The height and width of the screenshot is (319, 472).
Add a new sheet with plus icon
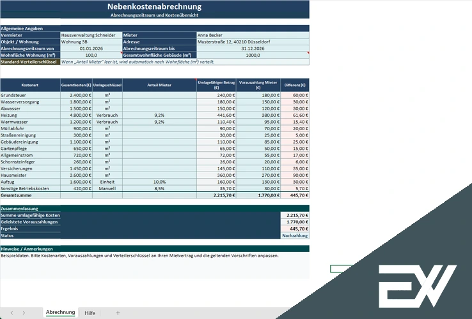coord(118,313)
